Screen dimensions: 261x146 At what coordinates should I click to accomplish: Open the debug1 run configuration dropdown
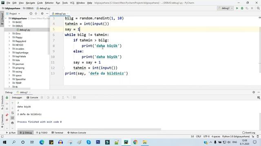[226, 8]
